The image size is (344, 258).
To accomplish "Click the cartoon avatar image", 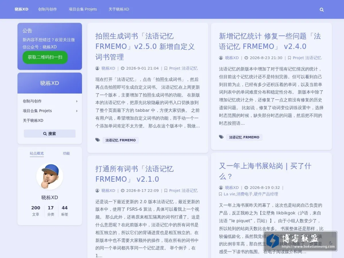I will click(50, 176).
